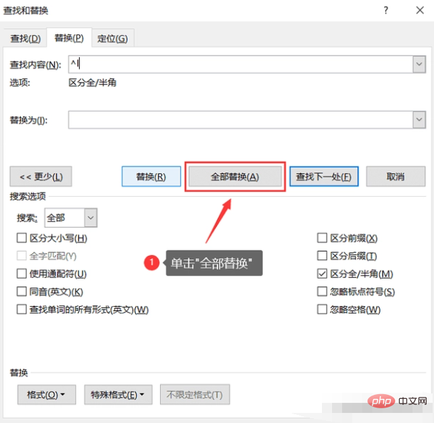Click the 替换为 input field
Viewport: 434px width, 423px height.
[x=240, y=120]
